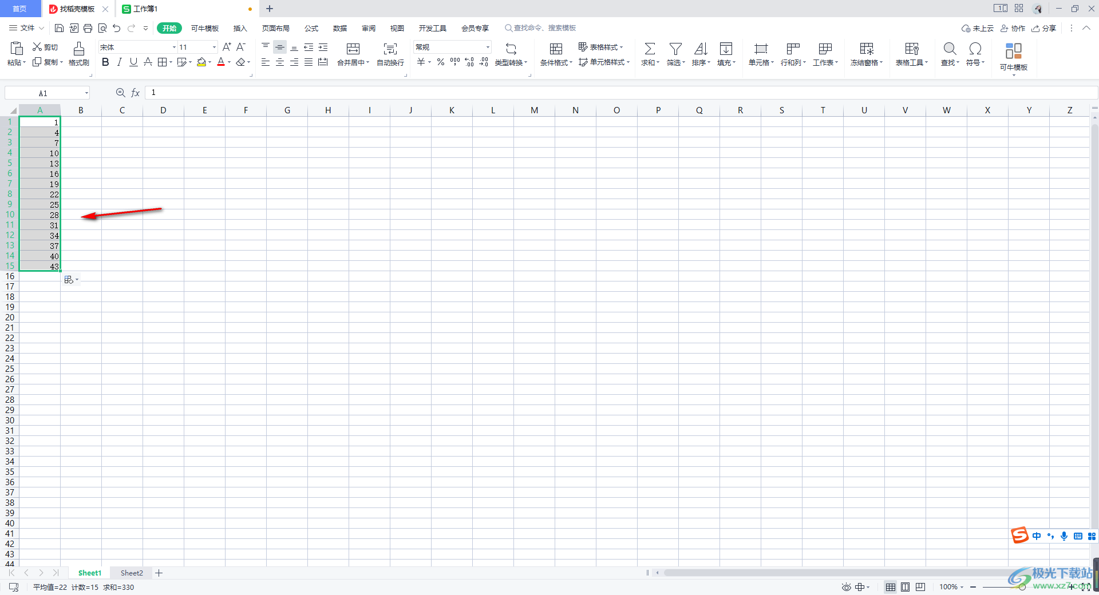The image size is (1099, 595).
Task: Click the increase decimal places icon
Action: tap(469, 62)
